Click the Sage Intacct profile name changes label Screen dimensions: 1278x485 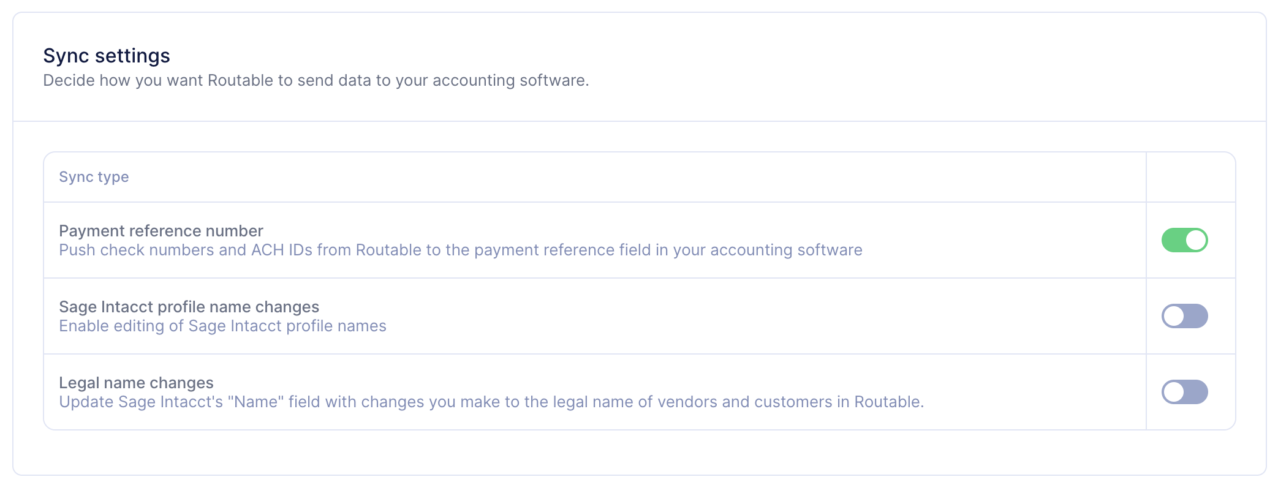click(x=189, y=307)
